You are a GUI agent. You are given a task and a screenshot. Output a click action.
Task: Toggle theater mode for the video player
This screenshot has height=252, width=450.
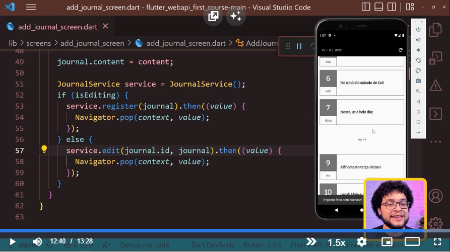pyautogui.click(x=412, y=242)
